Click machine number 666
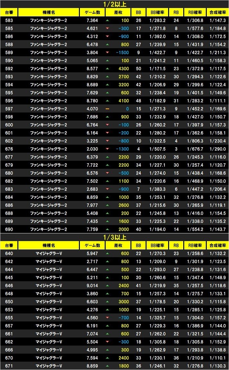The width and height of the screenshot is (229, 370). point(9,350)
